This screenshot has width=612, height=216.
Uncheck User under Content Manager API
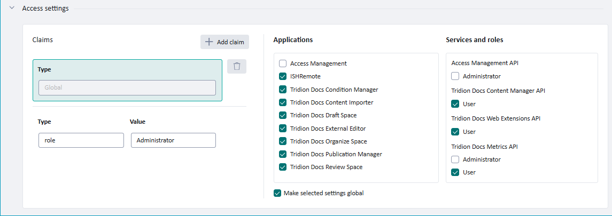pyautogui.click(x=455, y=104)
